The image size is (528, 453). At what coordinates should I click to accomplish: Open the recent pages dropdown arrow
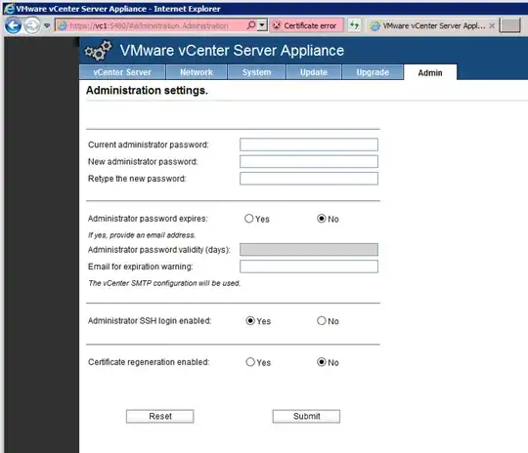tap(47, 25)
